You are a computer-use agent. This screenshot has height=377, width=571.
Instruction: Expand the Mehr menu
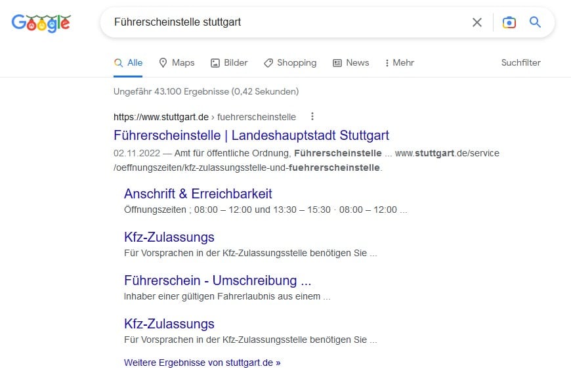tap(400, 63)
